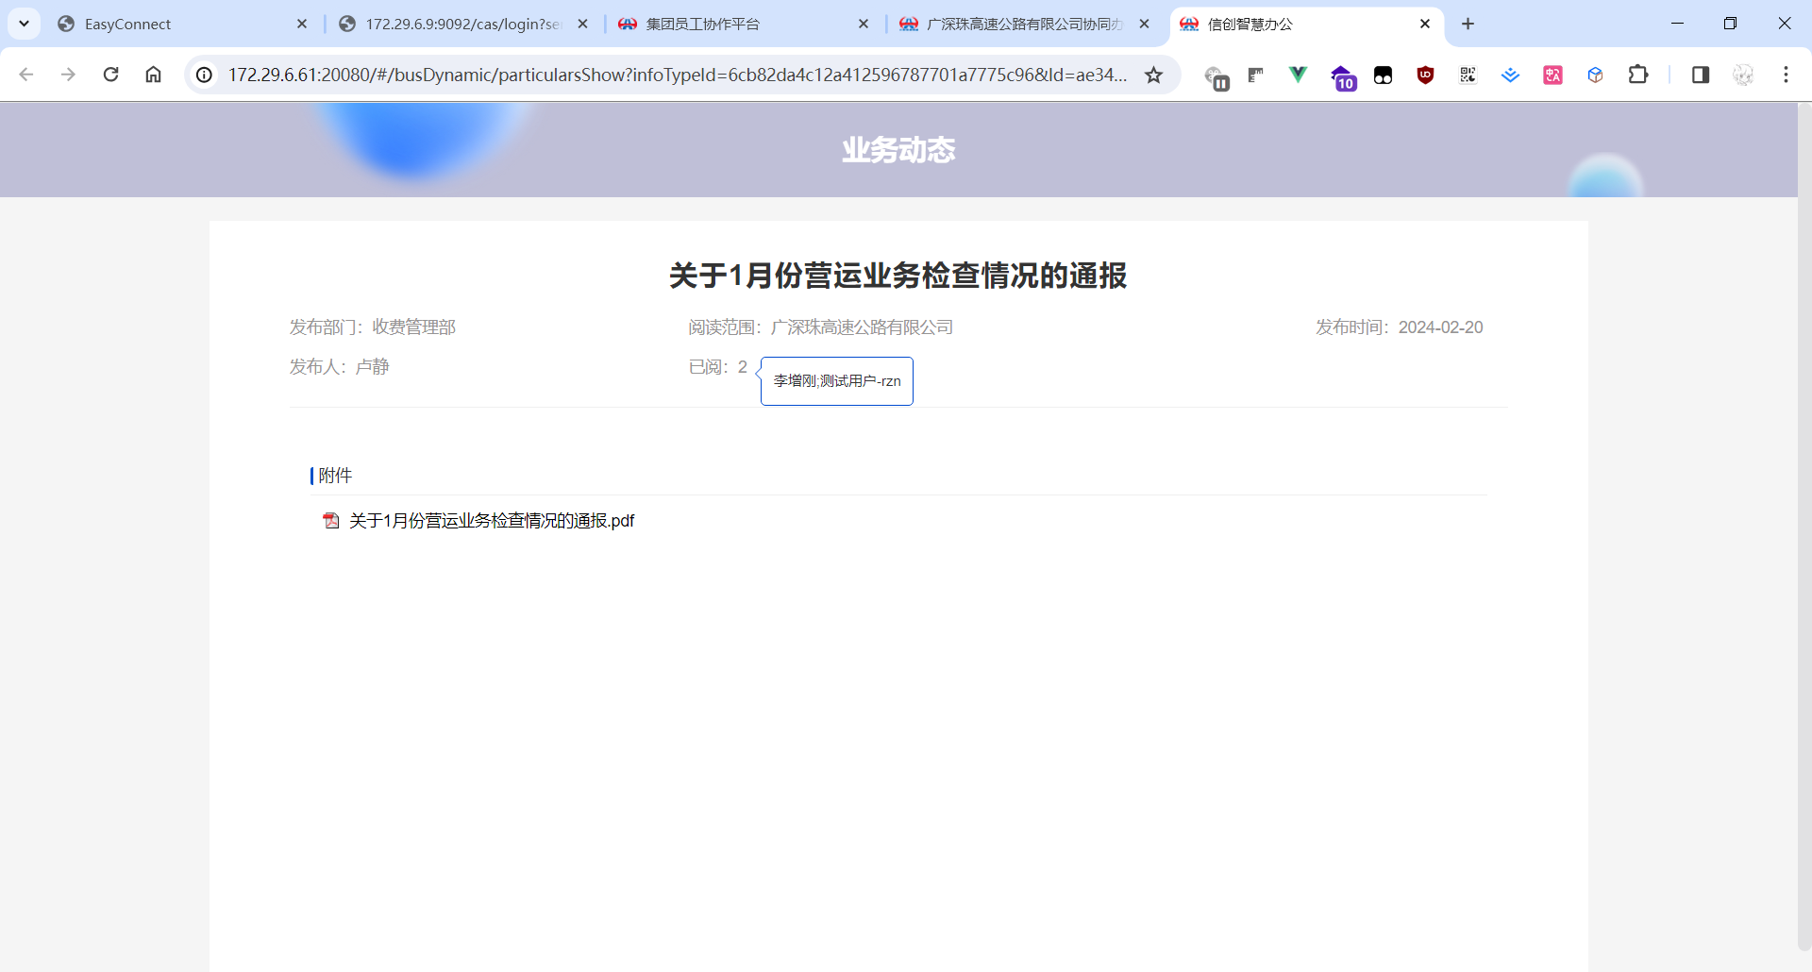Screen dimensions: 1812x972
Task: Go to the browser home page
Action: tap(153, 75)
